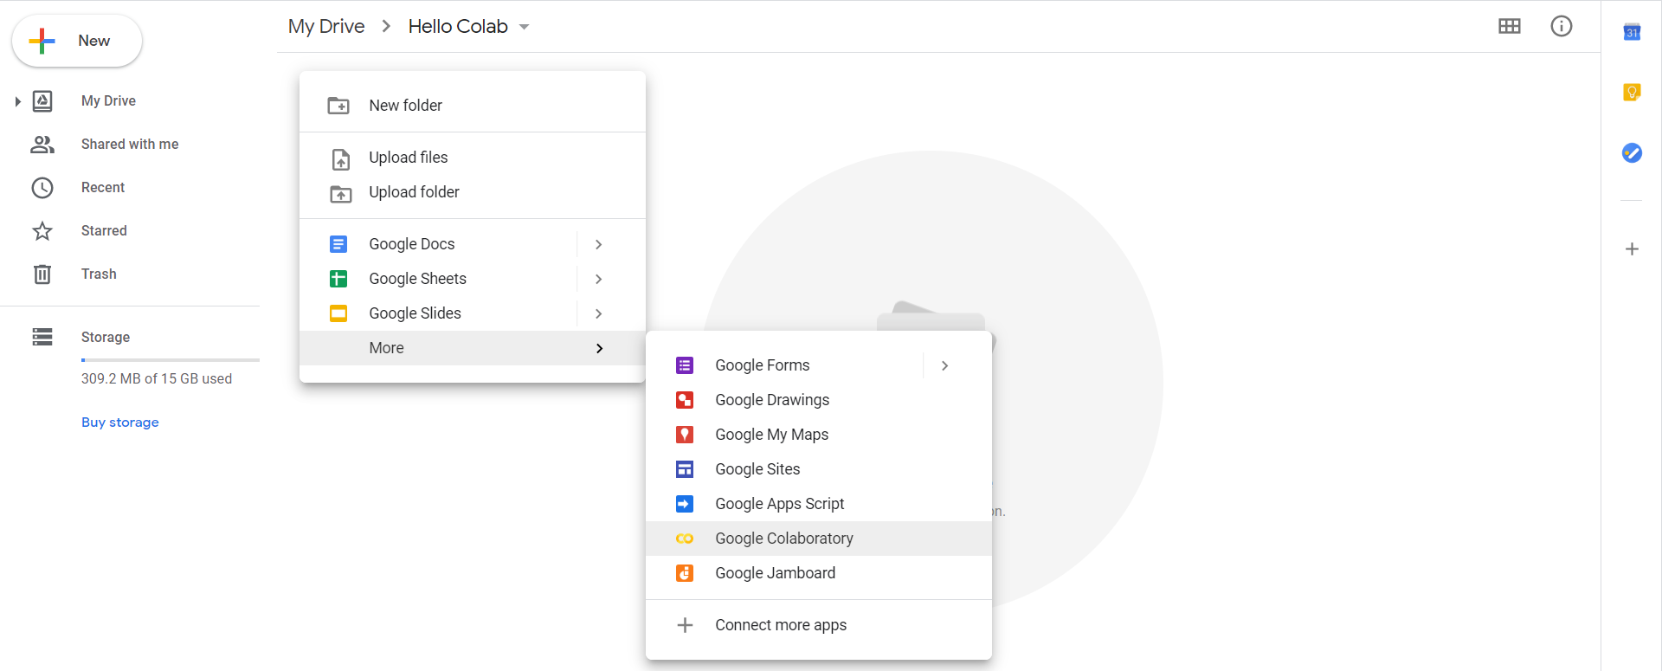Screen dimensions: 1662x671
Task: Click the Trash bin icon
Action: click(42, 274)
